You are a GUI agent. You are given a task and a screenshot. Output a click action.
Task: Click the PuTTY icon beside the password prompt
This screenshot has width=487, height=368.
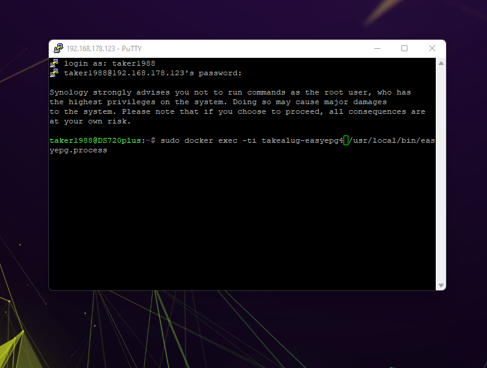pyautogui.click(x=54, y=73)
